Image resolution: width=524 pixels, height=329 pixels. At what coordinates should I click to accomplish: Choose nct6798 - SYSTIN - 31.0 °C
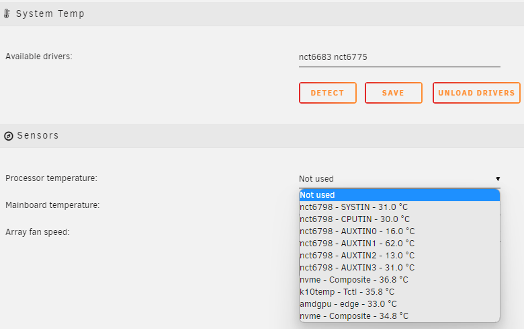tap(399, 207)
